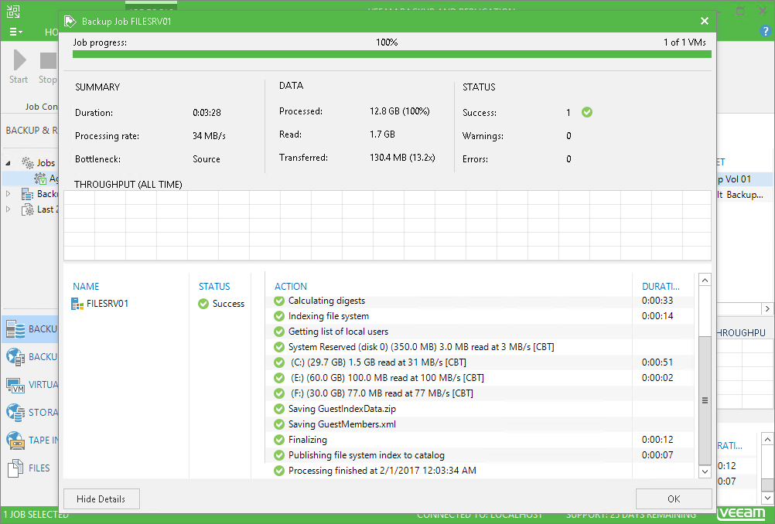This screenshot has width=775, height=524.
Task: Click the action log scrollbar thumb
Action: [705, 400]
